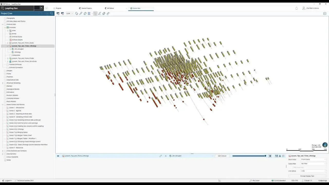
Task: Switch to the Central Projects tab
Action: click(x=87, y=8)
